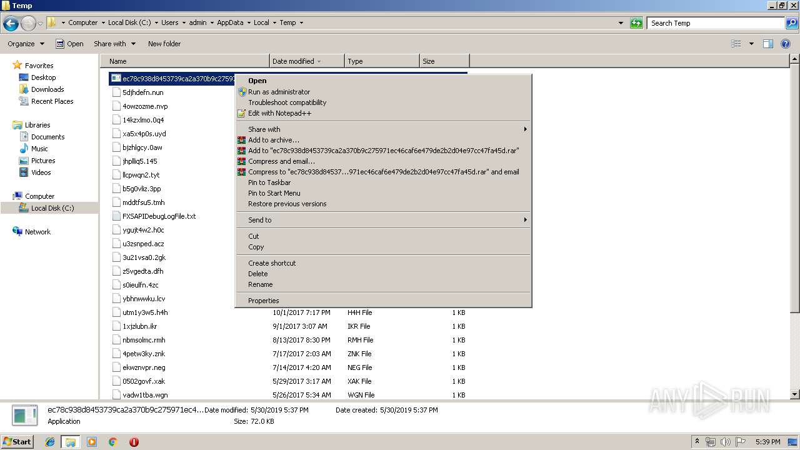Click the scrollbar down arrow

tap(794, 394)
